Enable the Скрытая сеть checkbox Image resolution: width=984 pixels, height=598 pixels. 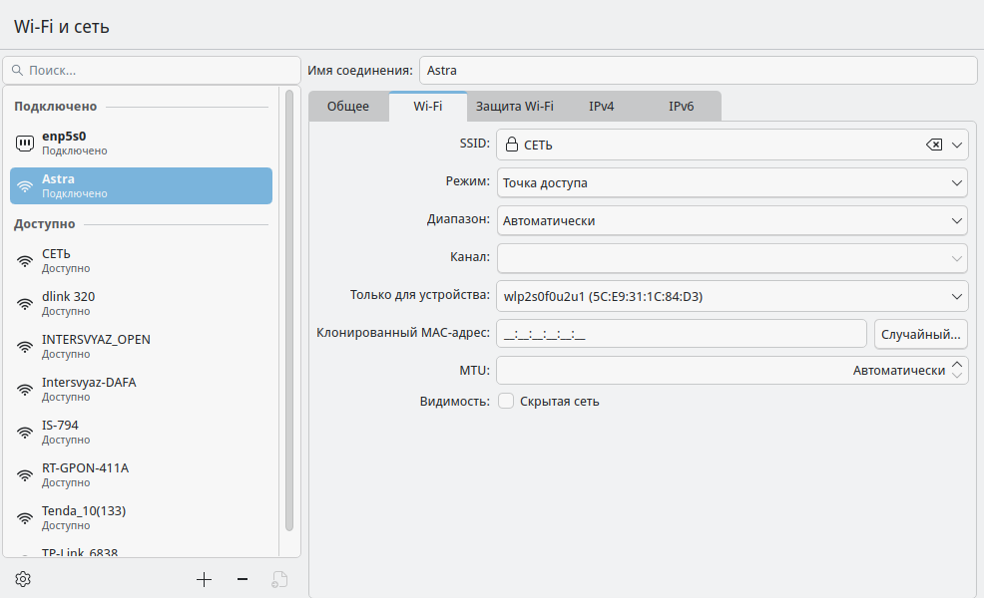(506, 402)
